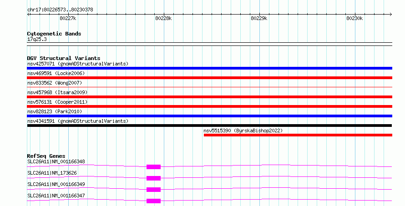Image resolution: width=405 pixels, height=206 pixels.
Task: Open SLC26A11|NM_173626 transcript label
Action: click(52, 173)
